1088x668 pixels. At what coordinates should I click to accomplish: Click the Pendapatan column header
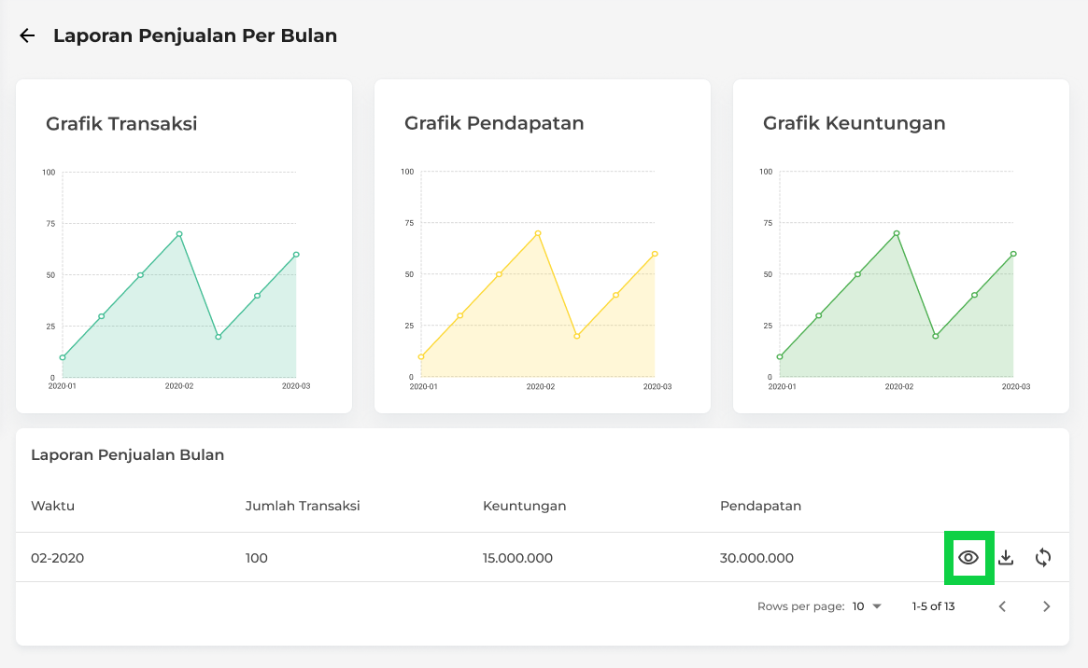click(760, 506)
